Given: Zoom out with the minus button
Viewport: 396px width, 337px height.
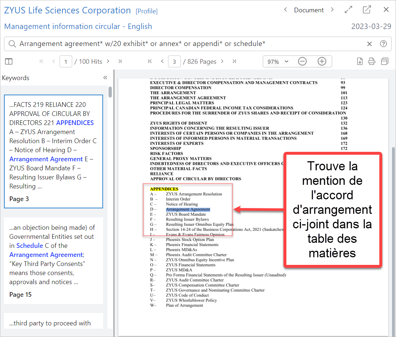Looking at the screenshot, I should (x=302, y=61).
